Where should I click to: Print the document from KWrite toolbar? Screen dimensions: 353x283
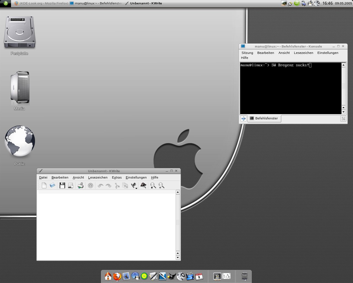tap(81, 185)
